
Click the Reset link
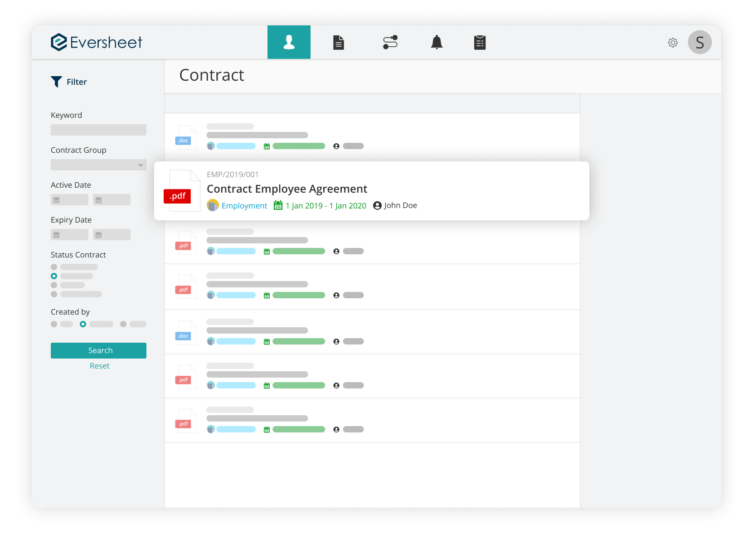coord(99,366)
